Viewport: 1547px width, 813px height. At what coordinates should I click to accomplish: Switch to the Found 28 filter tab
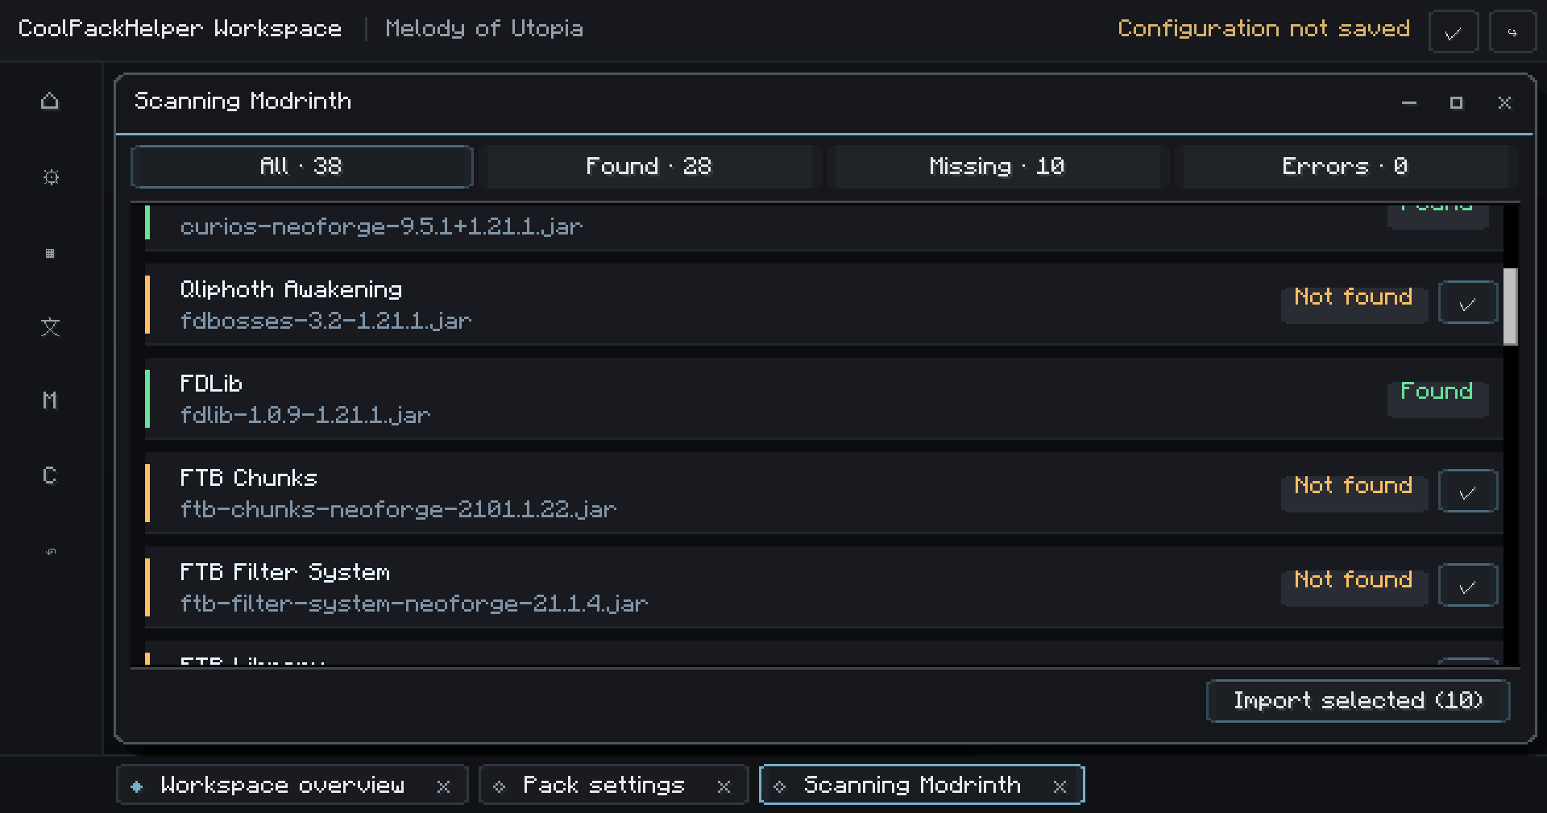649,166
